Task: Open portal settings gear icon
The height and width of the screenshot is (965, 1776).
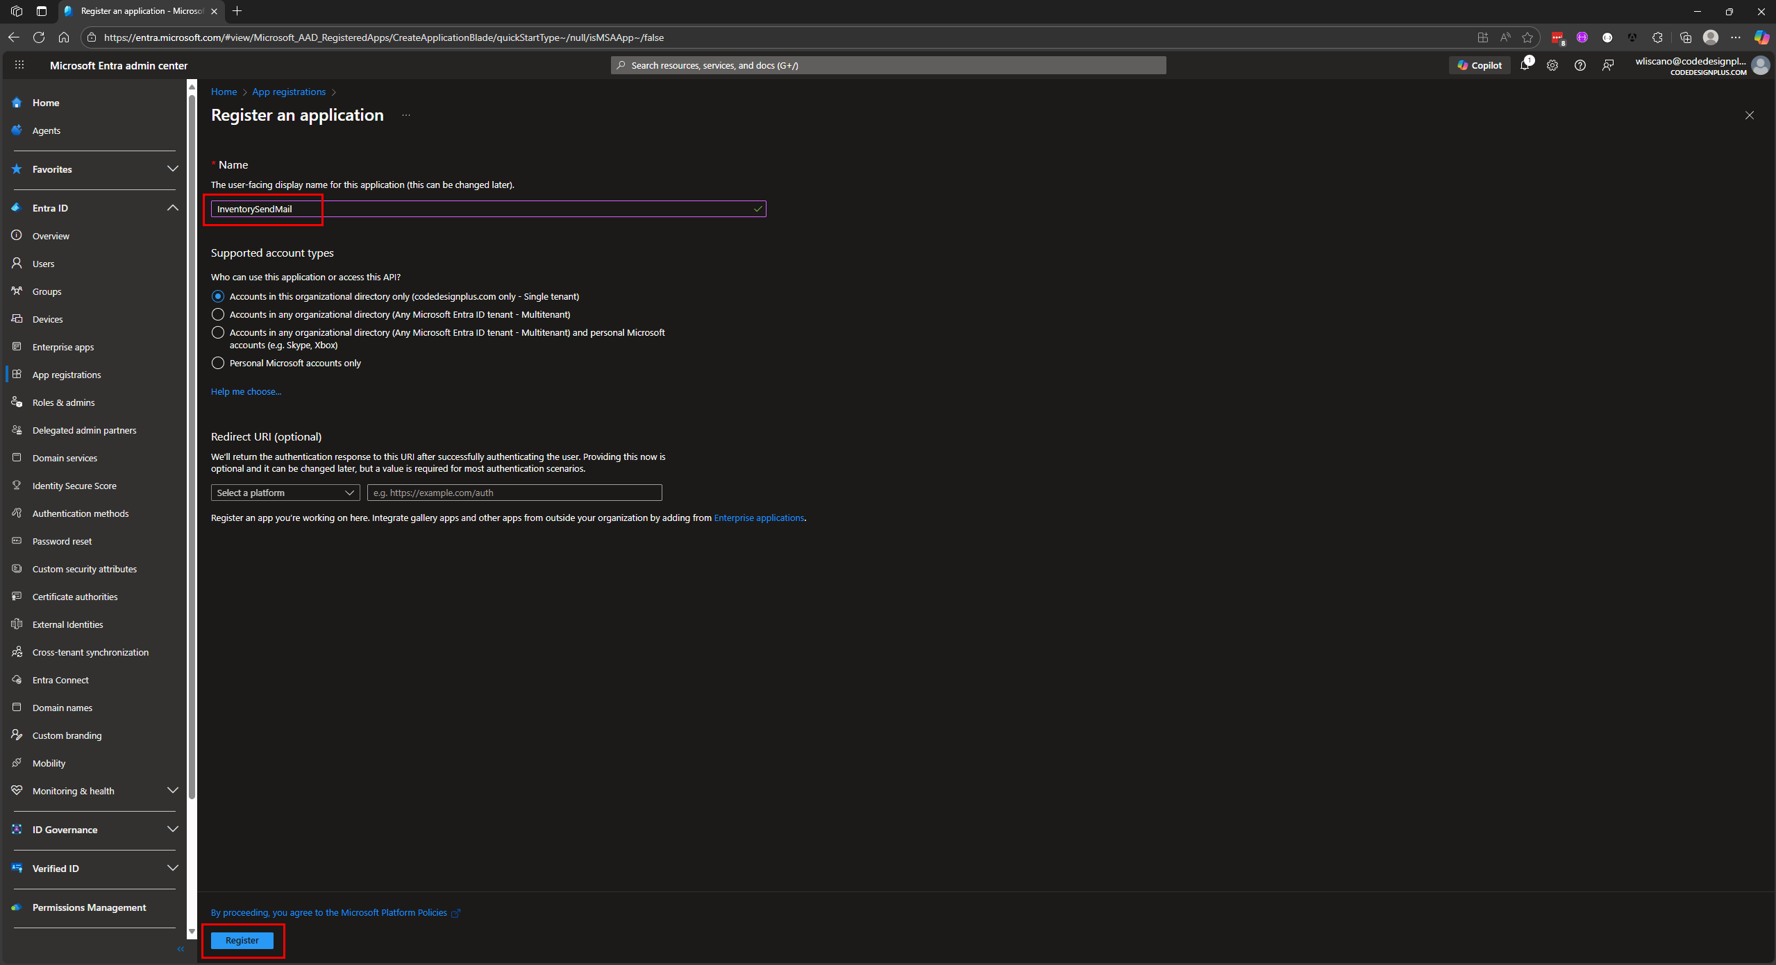Action: click(x=1552, y=65)
